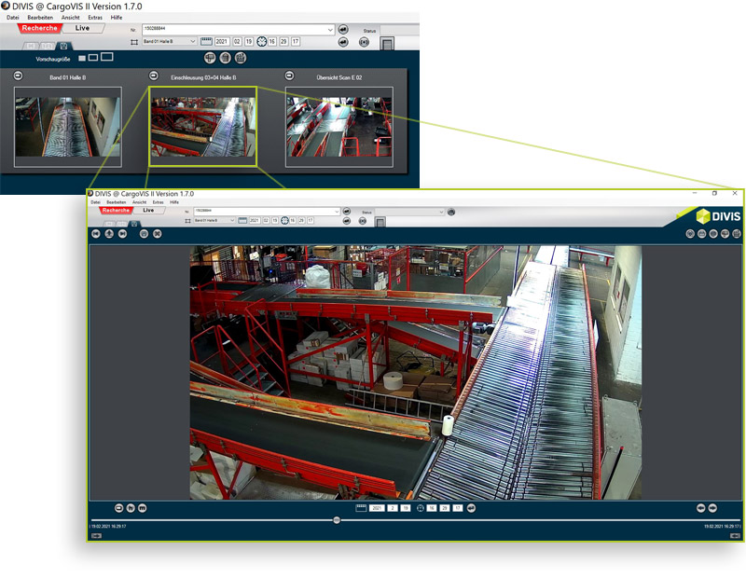Open the Band 01 Halle B camera thumbnail
This screenshot has height=578, width=746.
pos(67,127)
